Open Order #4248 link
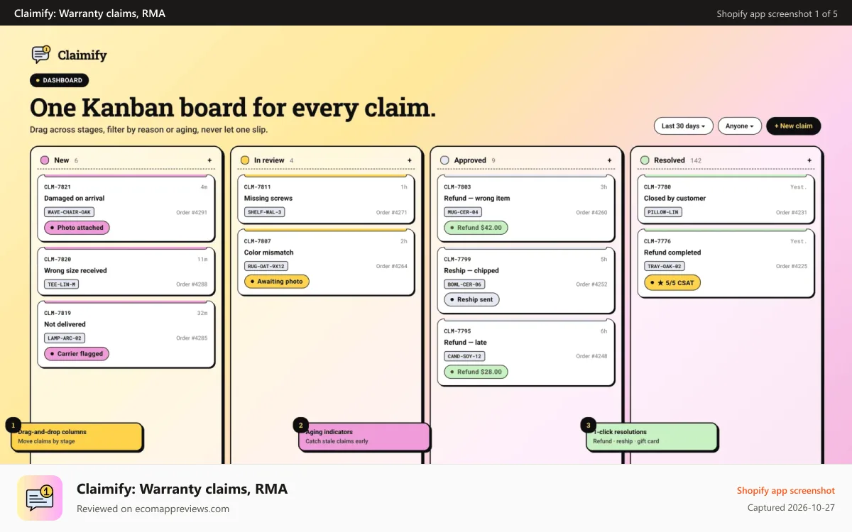The width and height of the screenshot is (852, 532). (591, 357)
